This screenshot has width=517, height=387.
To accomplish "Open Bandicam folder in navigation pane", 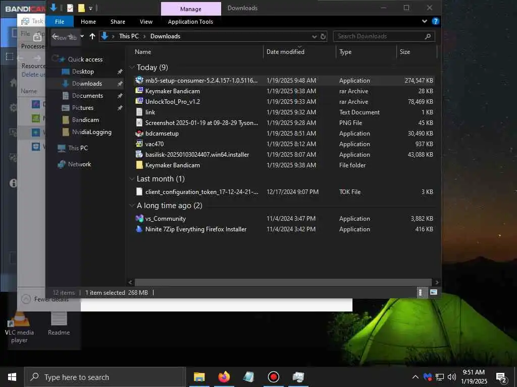I will (85, 120).
